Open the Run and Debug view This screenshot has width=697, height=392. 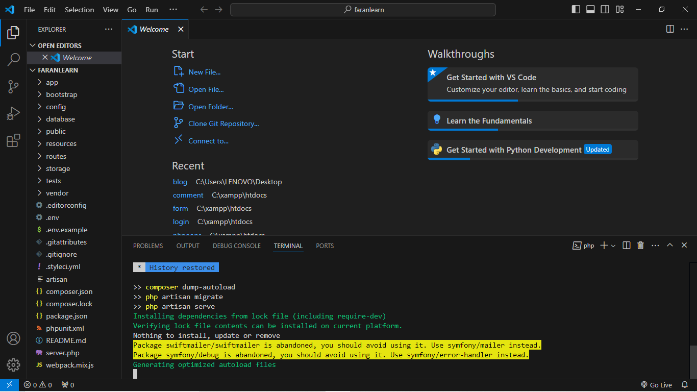point(13,113)
